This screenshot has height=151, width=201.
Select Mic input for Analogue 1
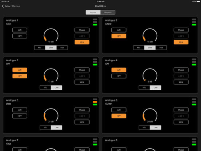pyautogui.click(x=40, y=48)
